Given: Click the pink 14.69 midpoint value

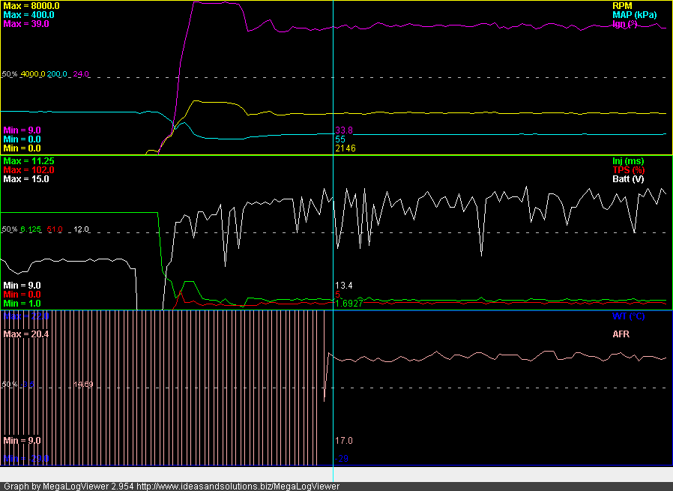Looking at the screenshot, I should 83,385.
